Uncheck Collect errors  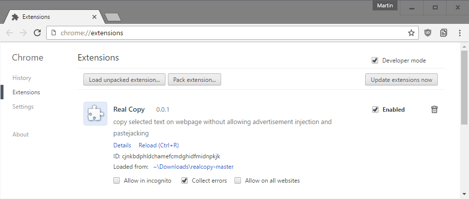pos(184,181)
